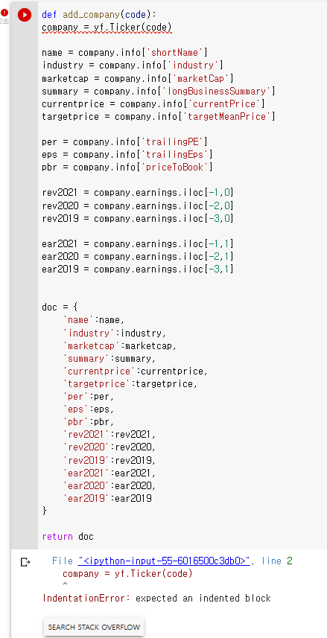Click the 'shortName' string in code
Image resolution: width=327 pixels, height=638 pixels.
[175, 53]
